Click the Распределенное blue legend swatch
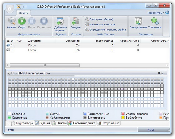Viewport: 175px width, 139px height. [85, 114]
